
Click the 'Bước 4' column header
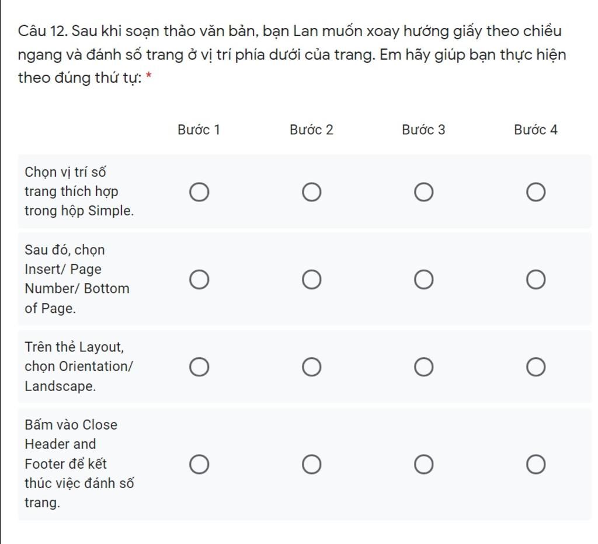[536, 130]
